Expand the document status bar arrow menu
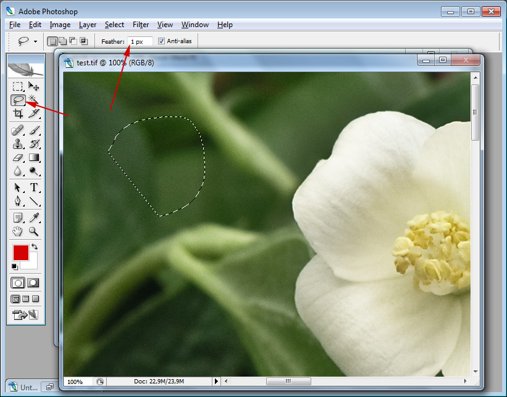Screen dimensions: 507x397 pyautogui.click(x=216, y=382)
